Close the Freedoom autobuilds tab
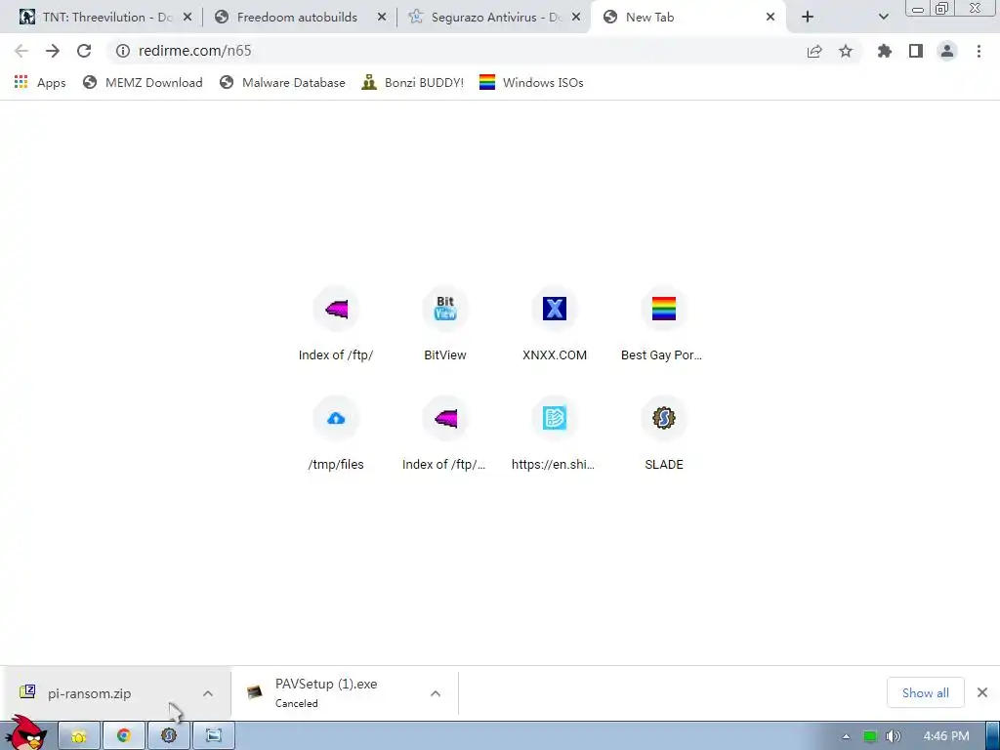 coord(382,18)
